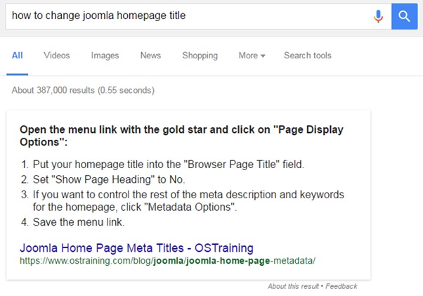423x296 pixels.
Task: Switch to the Videos tab
Action: click(56, 56)
